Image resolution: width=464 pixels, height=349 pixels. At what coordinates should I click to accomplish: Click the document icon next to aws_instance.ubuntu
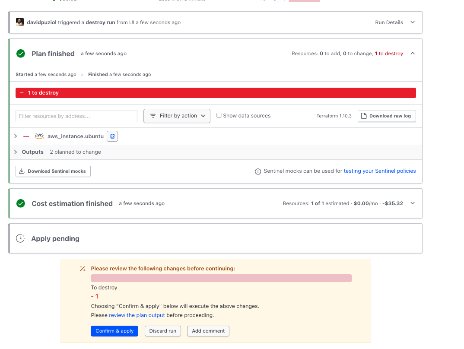(112, 136)
